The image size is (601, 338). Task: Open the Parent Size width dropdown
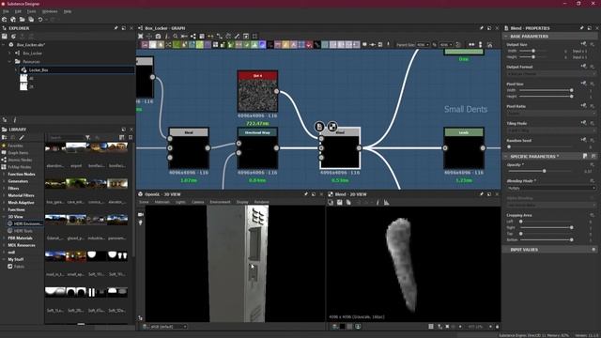[423, 45]
